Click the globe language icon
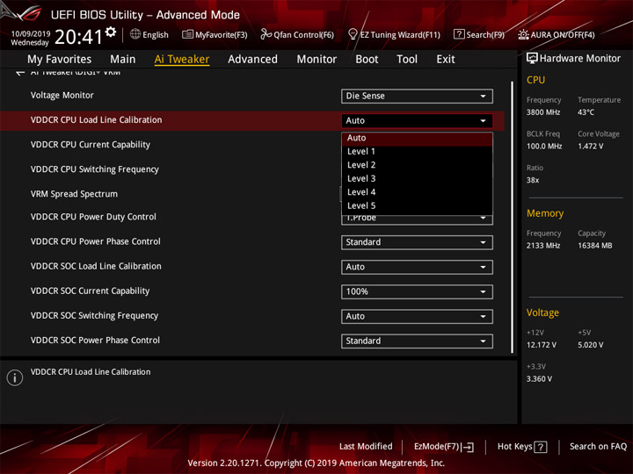 (x=135, y=34)
